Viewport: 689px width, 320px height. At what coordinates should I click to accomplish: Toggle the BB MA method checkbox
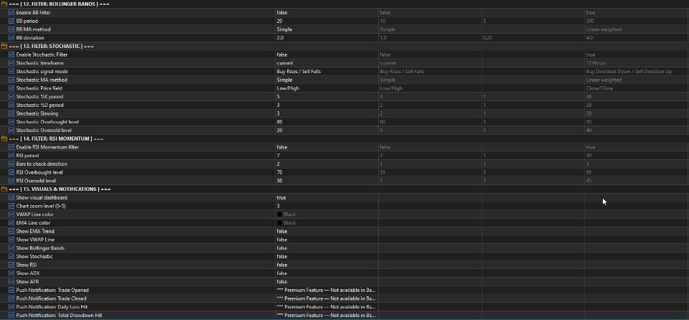[x=11, y=29]
